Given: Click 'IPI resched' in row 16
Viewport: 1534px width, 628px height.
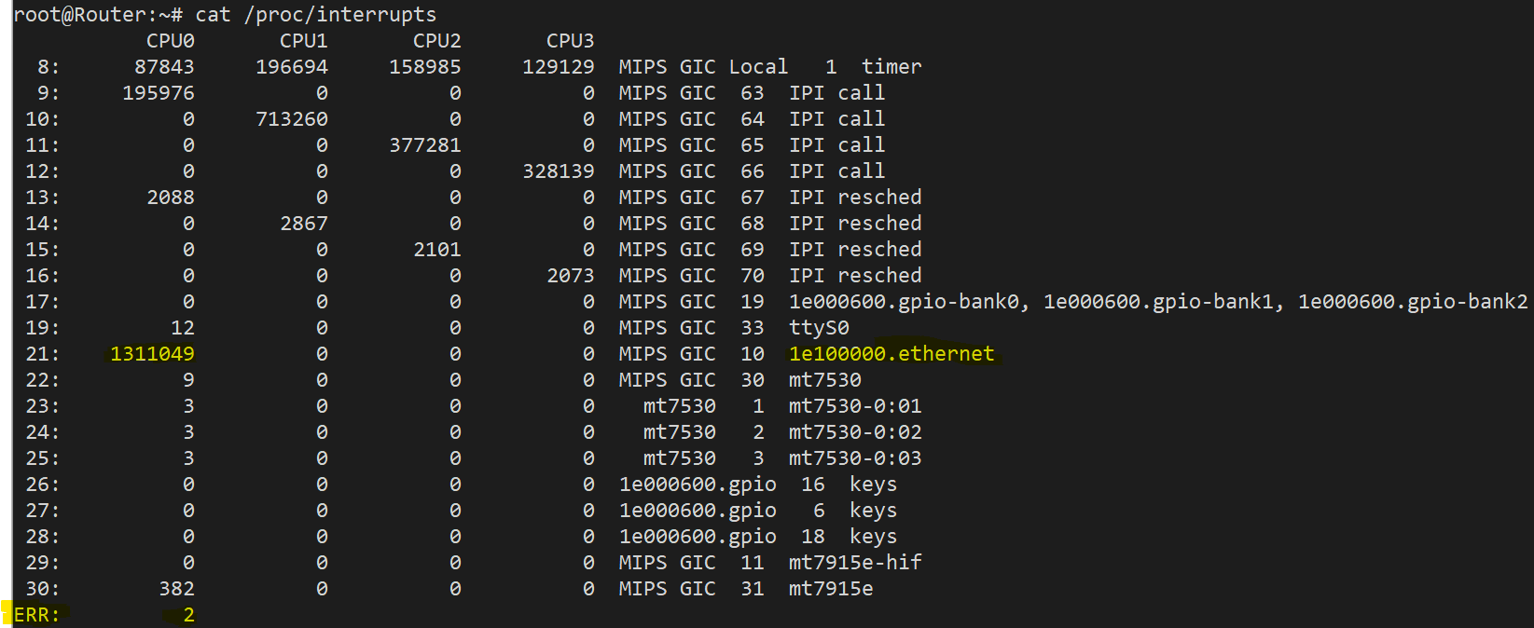Looking at the screenshot, I should pos(855,276).
